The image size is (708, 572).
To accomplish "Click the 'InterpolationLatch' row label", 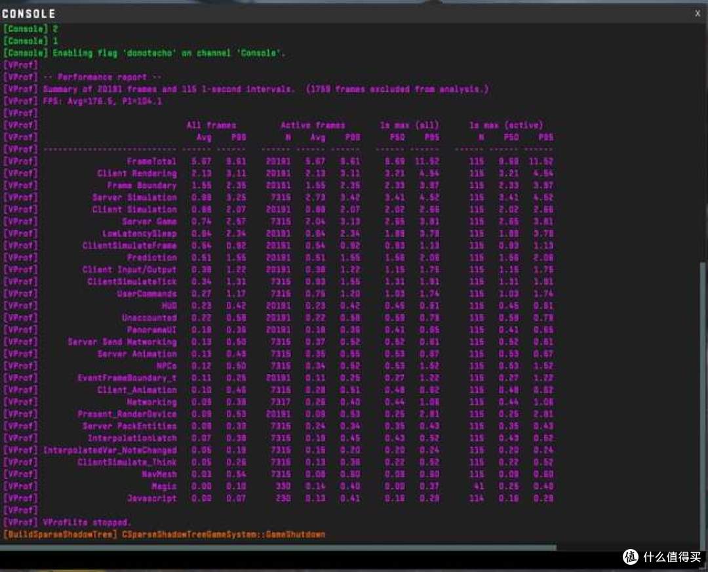I will [132, 438].
